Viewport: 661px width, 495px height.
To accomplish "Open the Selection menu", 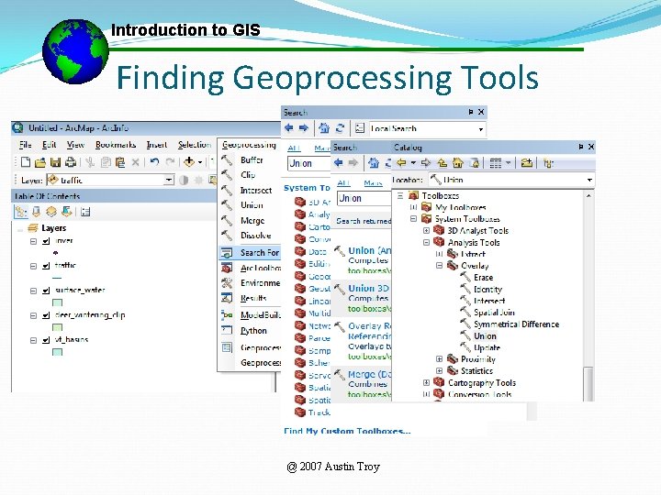I will coord(195,145).
